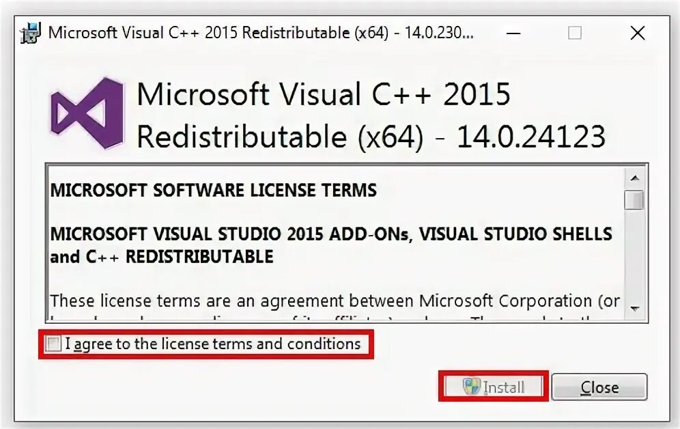This screenshot has width=680, height=429.
Task: Check the license agreement checkbox
Action: [53, 344]
